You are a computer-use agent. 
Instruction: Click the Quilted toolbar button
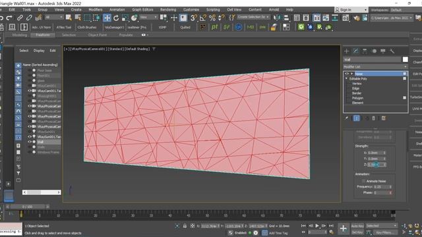pyautogui.click(x=185, y=27)
